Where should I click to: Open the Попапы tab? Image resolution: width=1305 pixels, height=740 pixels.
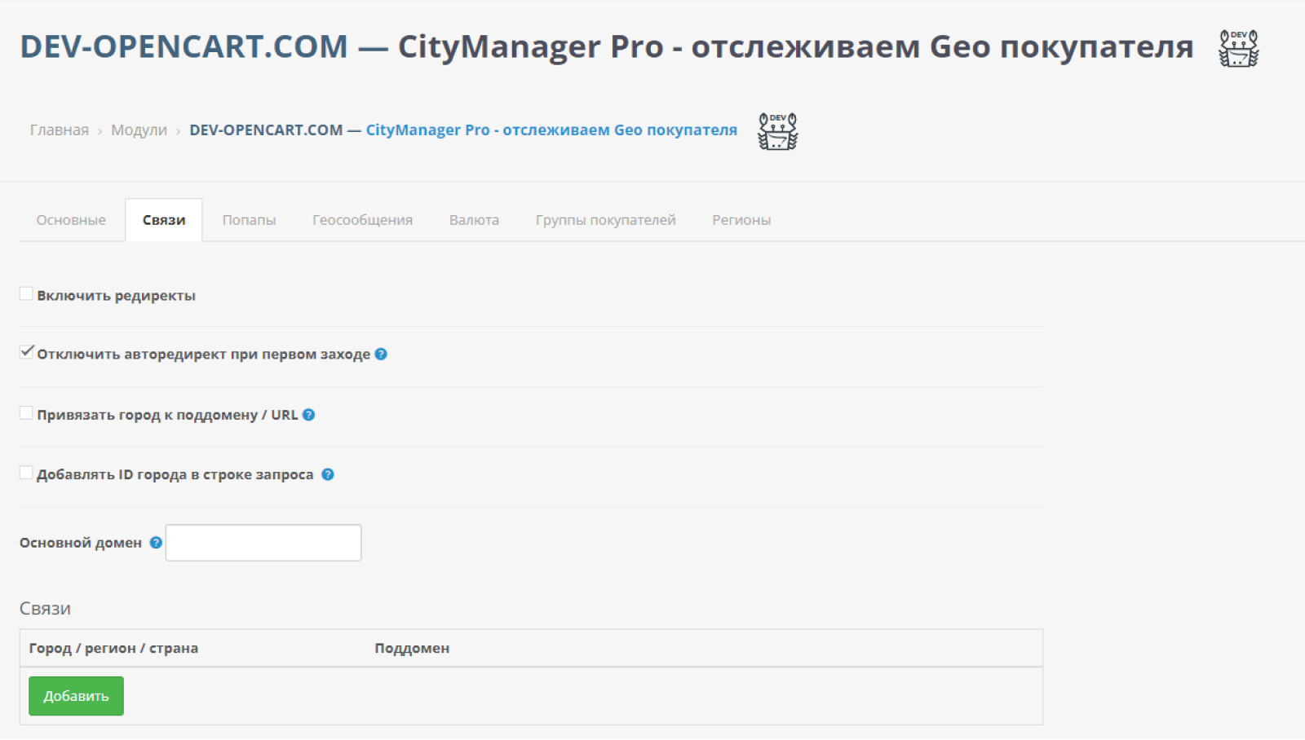[249, 220]
